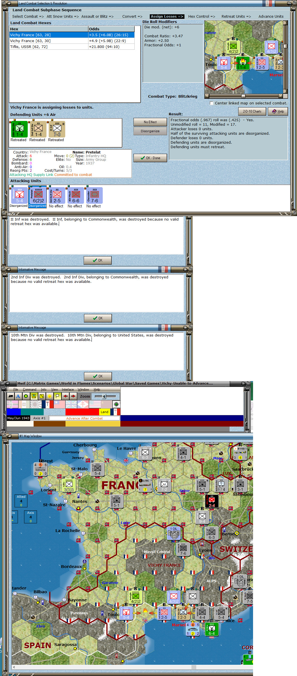The width and height of the screenshot is (297, 676).
Task: Select the Vichy France flag icon
Action: tap(48, 404)
